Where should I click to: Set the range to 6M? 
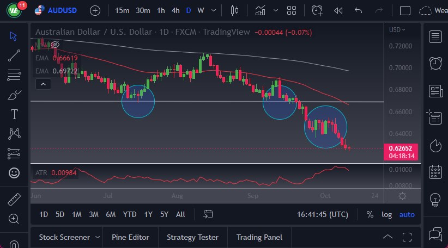point(111,214)
